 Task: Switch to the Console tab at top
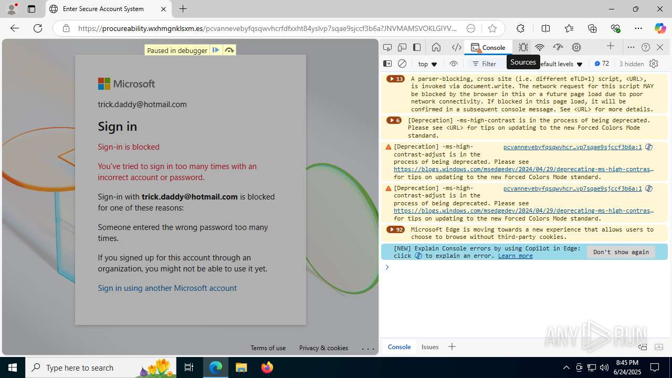point(488,47)
